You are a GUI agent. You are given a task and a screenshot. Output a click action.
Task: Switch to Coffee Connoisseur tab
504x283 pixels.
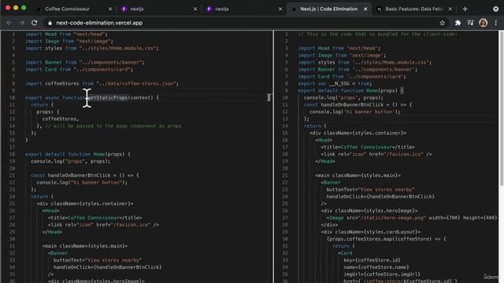(x=67, y=9)
